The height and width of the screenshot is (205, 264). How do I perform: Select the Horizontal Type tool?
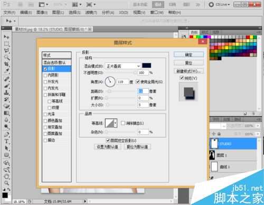(6, 141)
